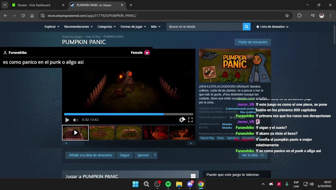Open the AMD software tray icon
The image size is (336, 190).
(x=279, y=184)
